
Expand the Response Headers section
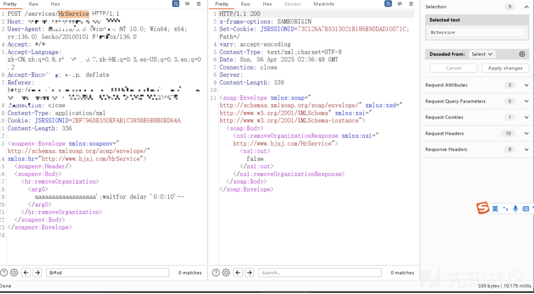pos(527,149)
